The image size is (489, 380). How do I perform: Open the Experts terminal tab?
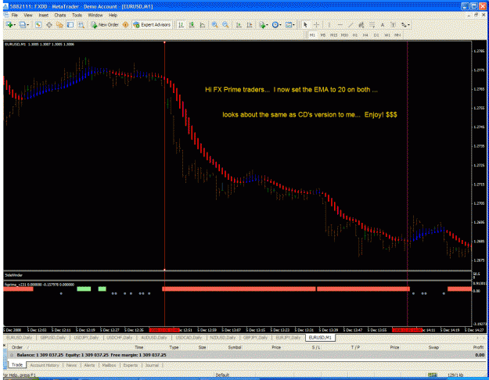[x=131, y=365]
